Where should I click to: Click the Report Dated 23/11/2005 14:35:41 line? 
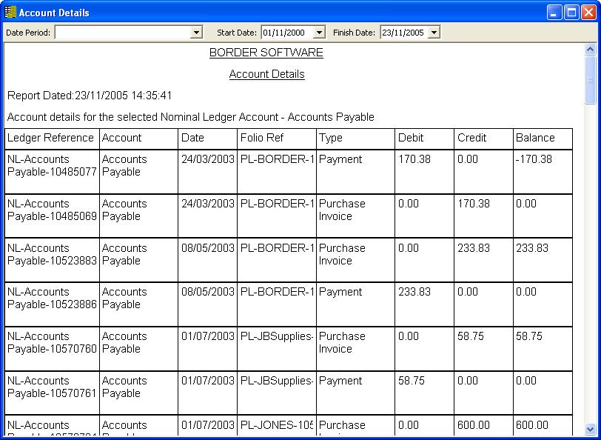(x=90, y=96)
